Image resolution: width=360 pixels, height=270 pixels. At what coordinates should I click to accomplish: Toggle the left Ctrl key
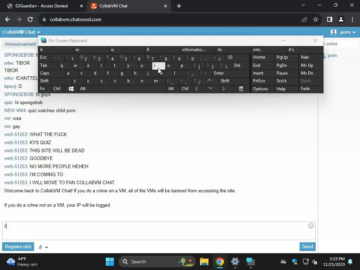pyautogui.click(x=58, y=89)
